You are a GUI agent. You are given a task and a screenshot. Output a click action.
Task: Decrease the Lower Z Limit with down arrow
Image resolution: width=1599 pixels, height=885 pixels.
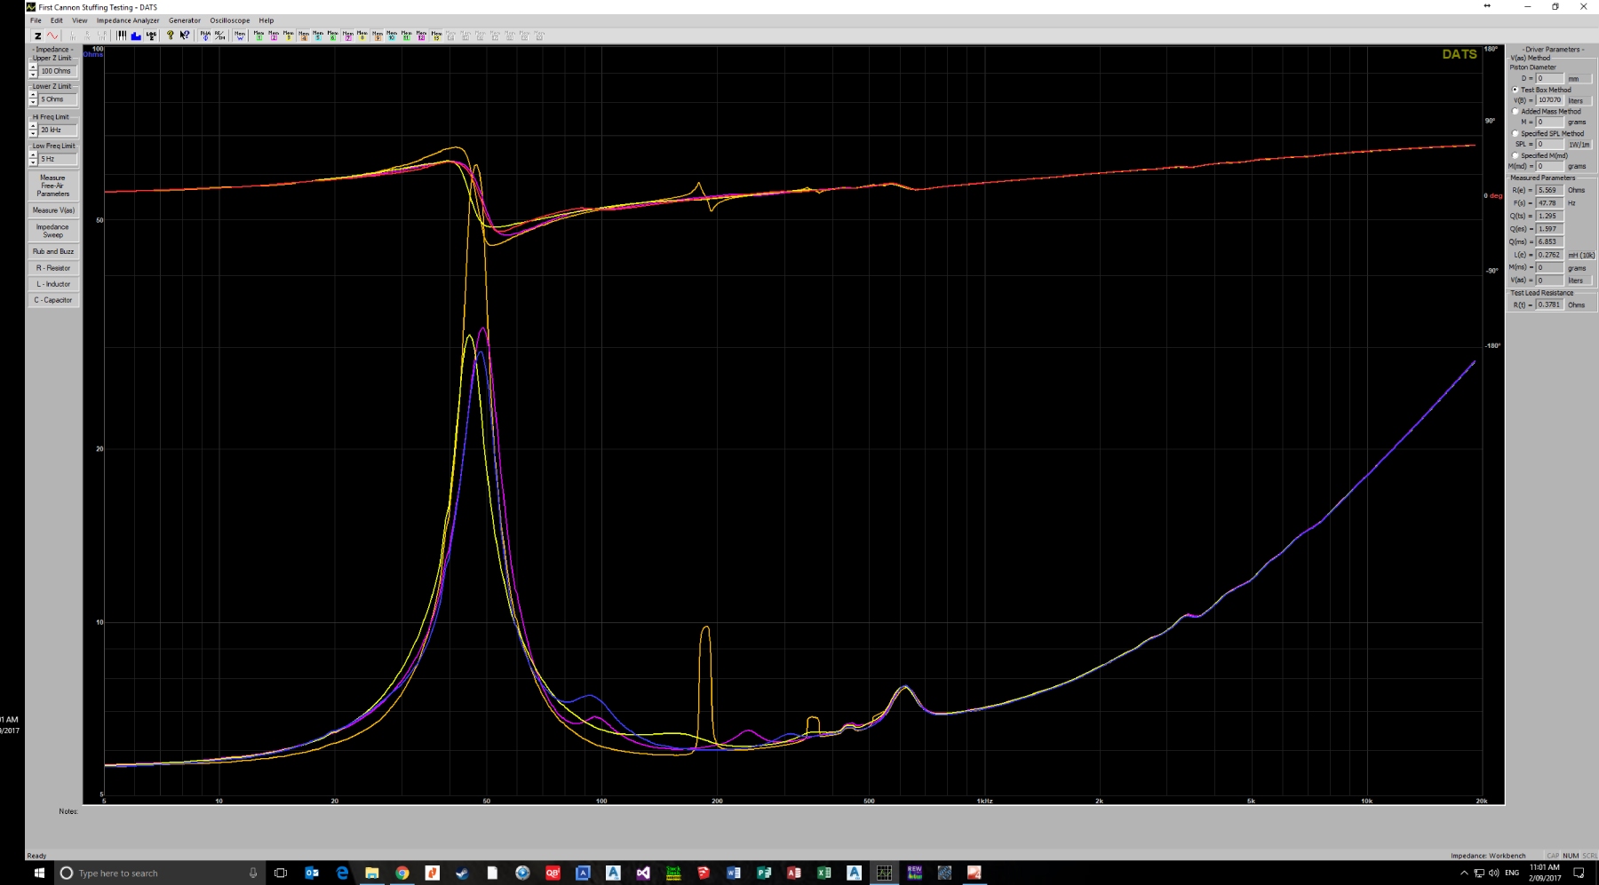tap(33, 103)
